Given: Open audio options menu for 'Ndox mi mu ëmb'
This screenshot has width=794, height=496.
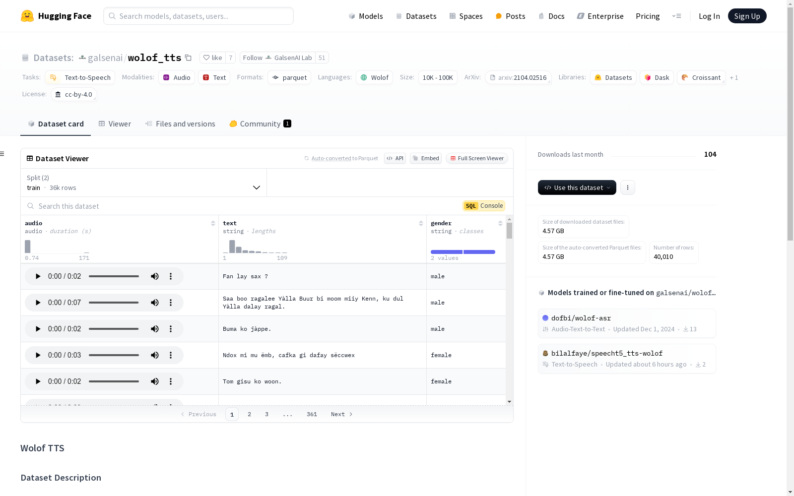Looking at the screenshot, I should tap(171, 355).
